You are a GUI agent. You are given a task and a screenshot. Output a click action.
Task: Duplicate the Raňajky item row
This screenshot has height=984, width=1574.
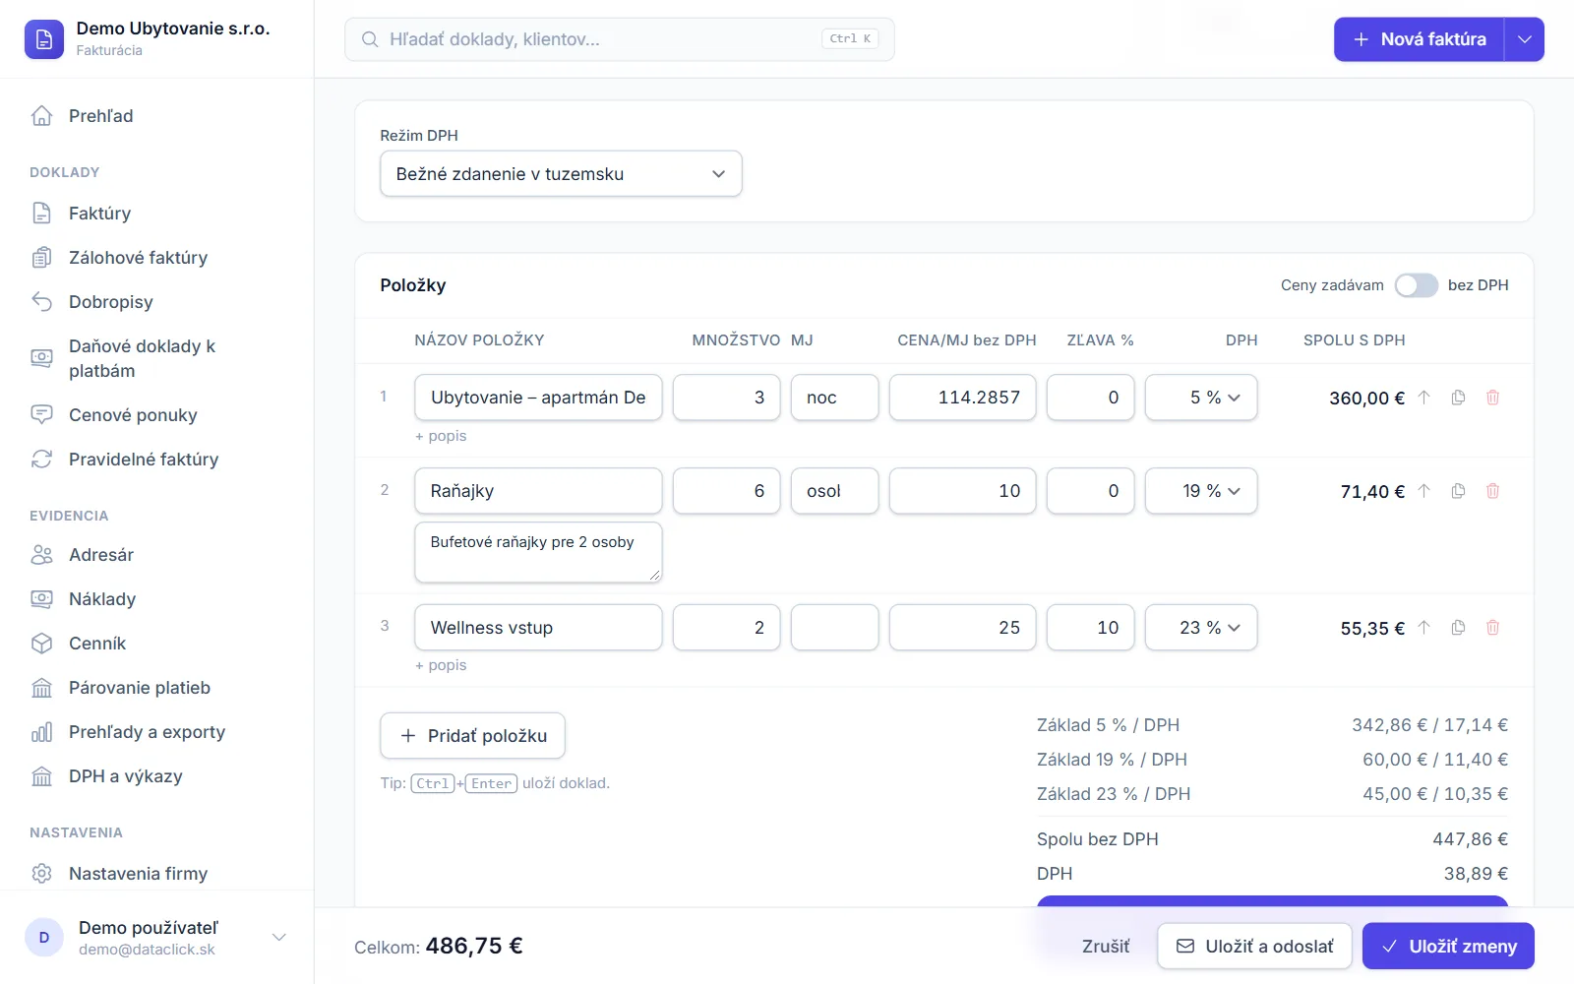pyautogui.click(x=1458, y=491)
